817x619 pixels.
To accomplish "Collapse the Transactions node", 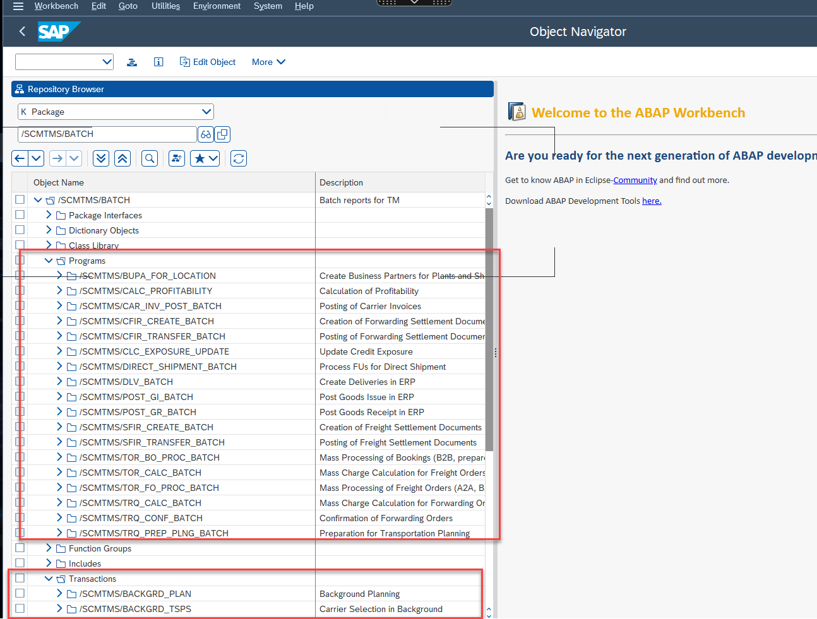I will point(49,579).
